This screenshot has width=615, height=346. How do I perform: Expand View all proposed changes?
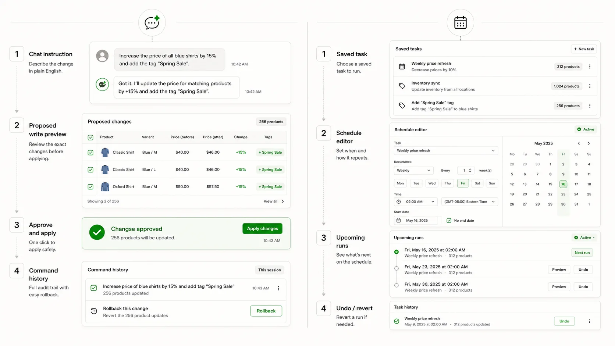pos(274,201)
